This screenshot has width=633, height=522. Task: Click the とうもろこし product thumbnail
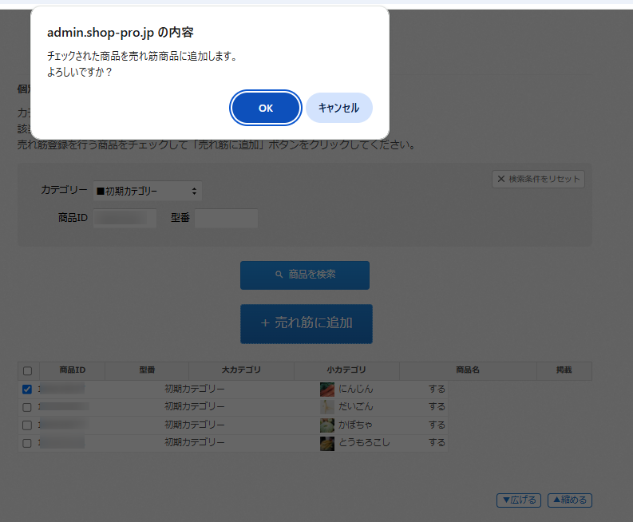[326, 443]
